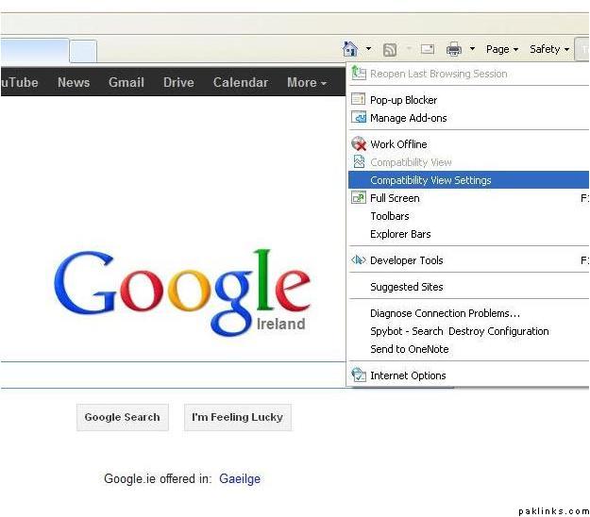
Task: Open the Safety dropdown menu
Action: pos(549,49)
